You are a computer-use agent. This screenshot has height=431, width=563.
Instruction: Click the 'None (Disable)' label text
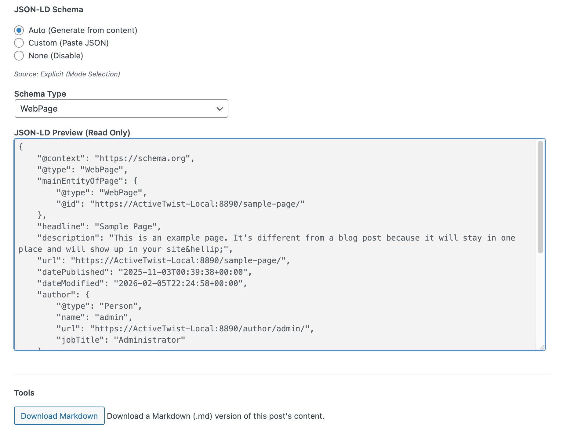[56, 56]
